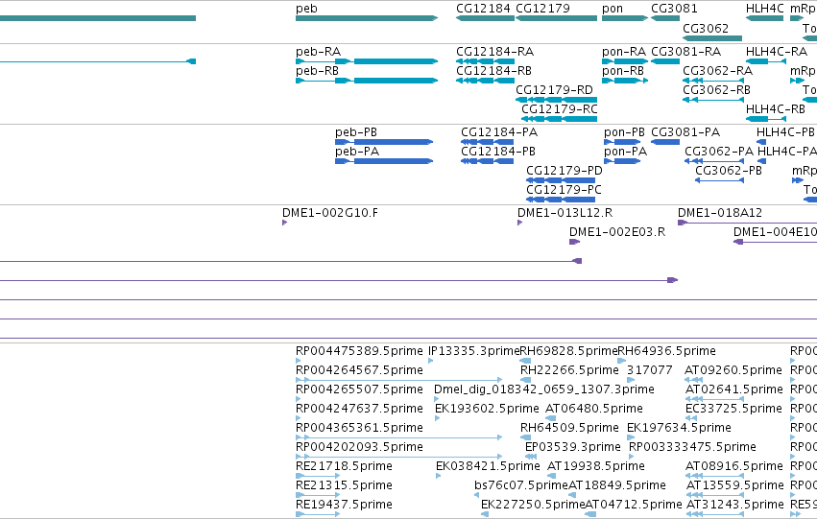Screen dimensions: 817x519
Task: Select EST EP03539.3prime
Action: tap(572, 448)
